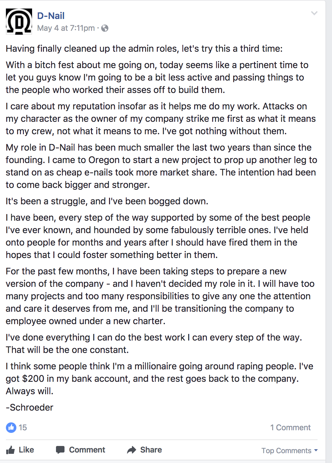Click the paragraph mentioning Oregon
The height and width of the screenshot is (463, 332).
click(161, 166)
